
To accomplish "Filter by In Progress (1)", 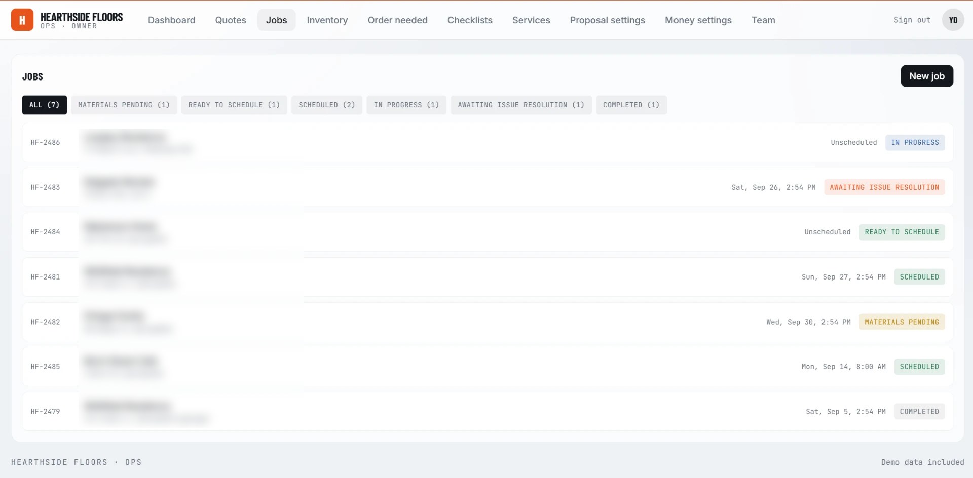I will click(406, 105).
